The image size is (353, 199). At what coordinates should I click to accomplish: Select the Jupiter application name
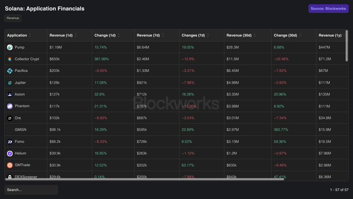pos(20,83)
